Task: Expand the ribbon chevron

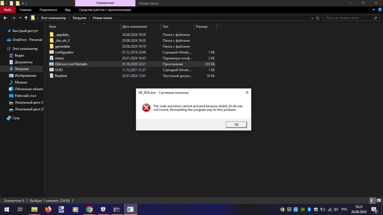Action: pos(374,10)
